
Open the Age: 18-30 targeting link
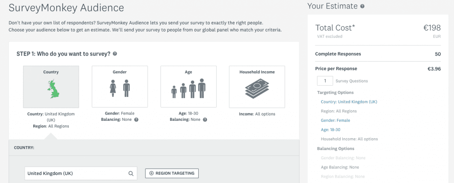coord(330,130)
